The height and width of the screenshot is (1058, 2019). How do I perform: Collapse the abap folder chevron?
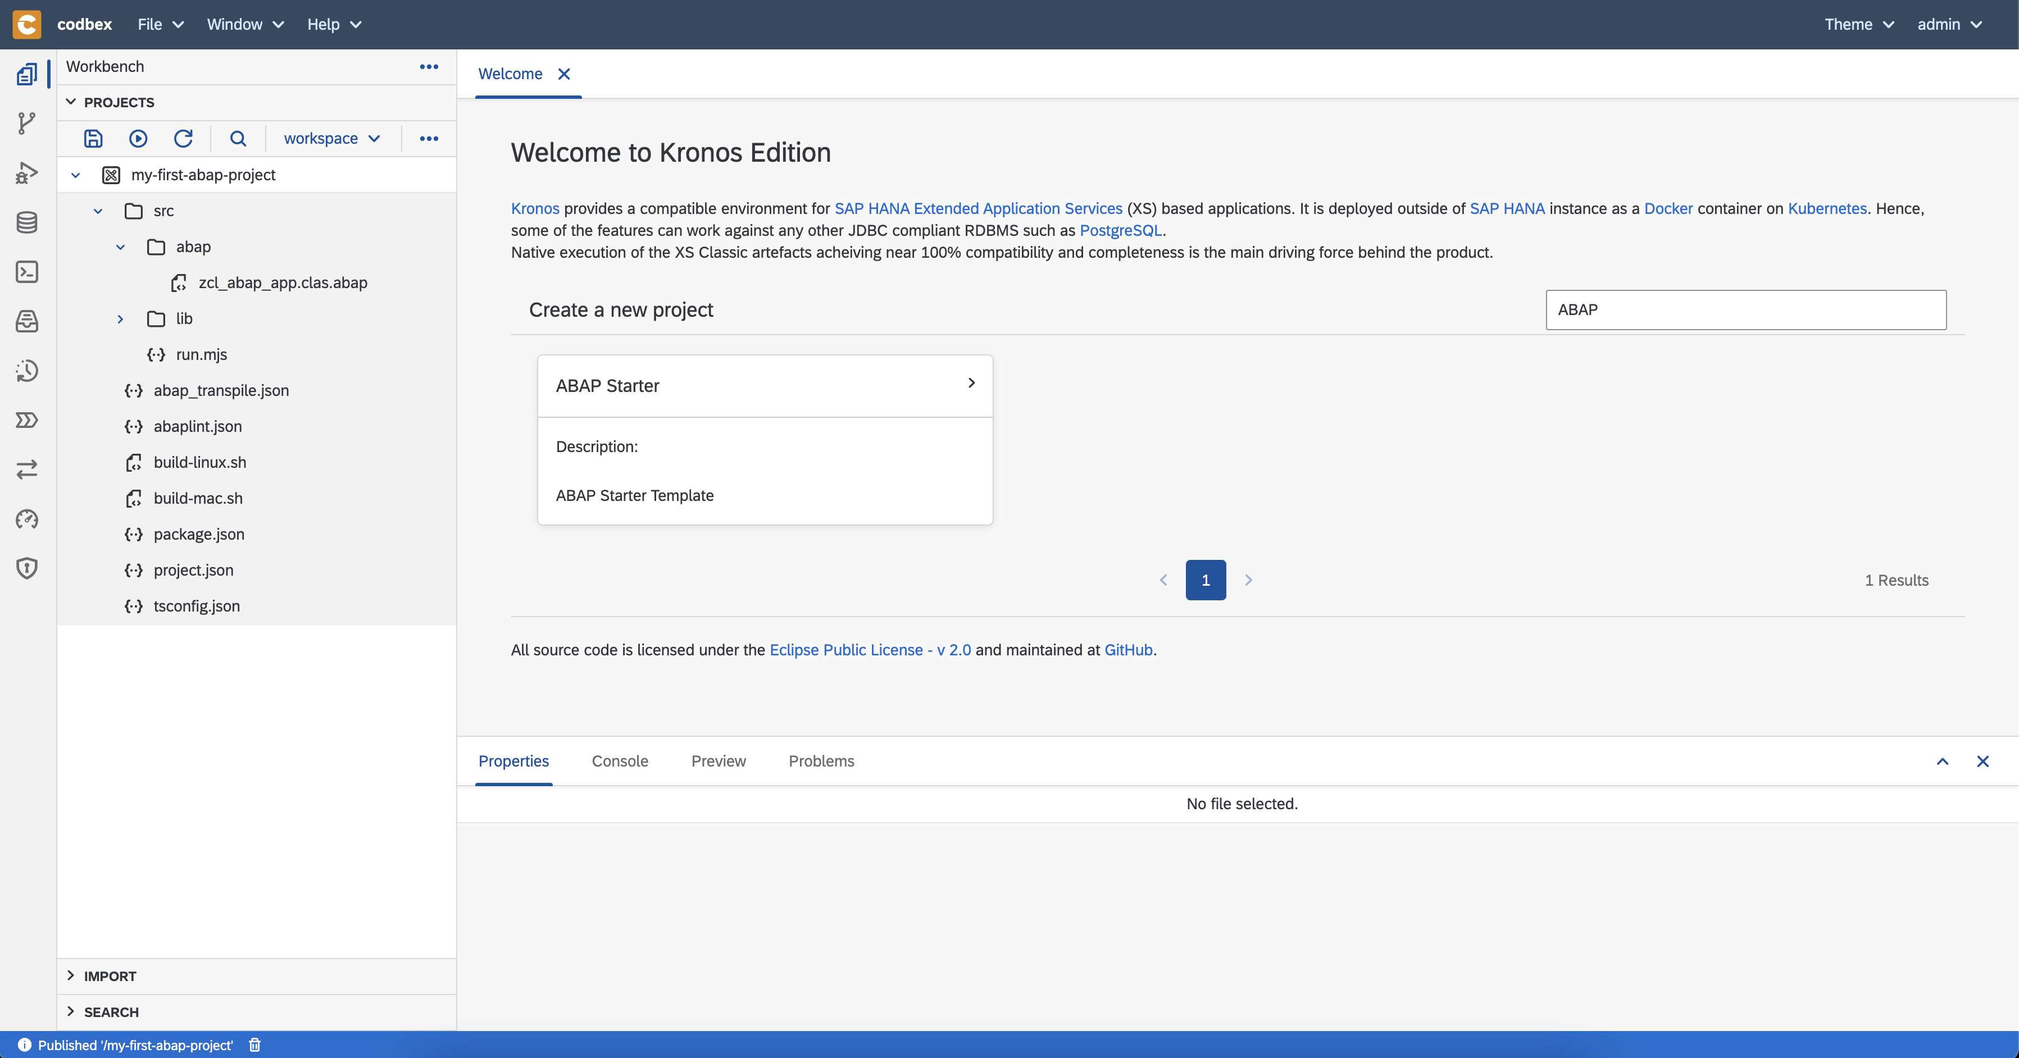120,247
